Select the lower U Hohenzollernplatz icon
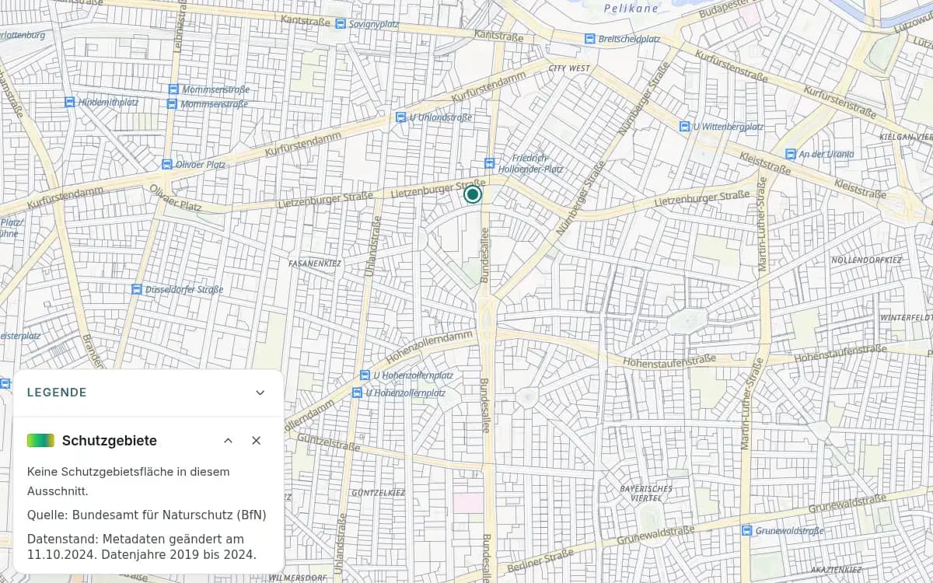Screen dimensions: 933x583 [357, 393]
